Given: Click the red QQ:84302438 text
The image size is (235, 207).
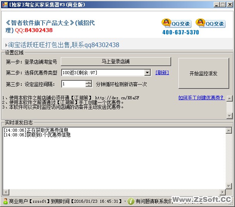Looking at the screenshot, I should pos(34,30).
